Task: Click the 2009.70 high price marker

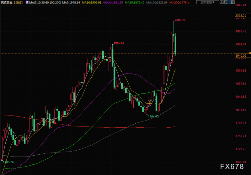Action: coord(180,20)
